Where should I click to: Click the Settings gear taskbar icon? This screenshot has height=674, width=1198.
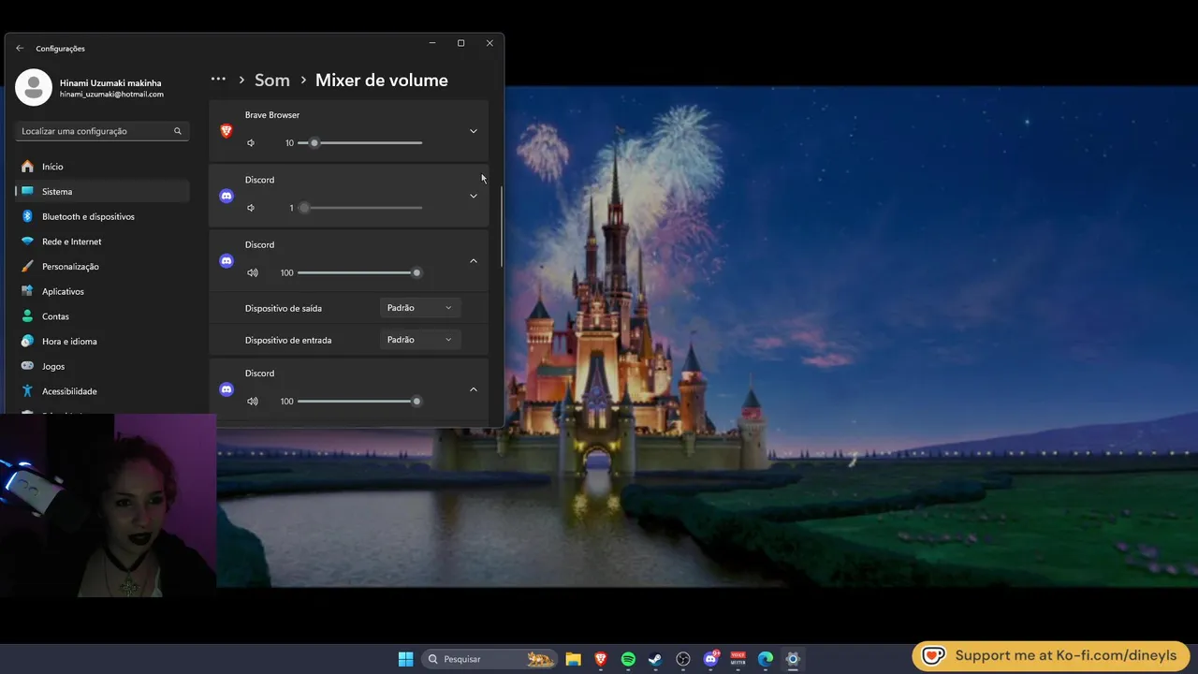coord(793,659)
